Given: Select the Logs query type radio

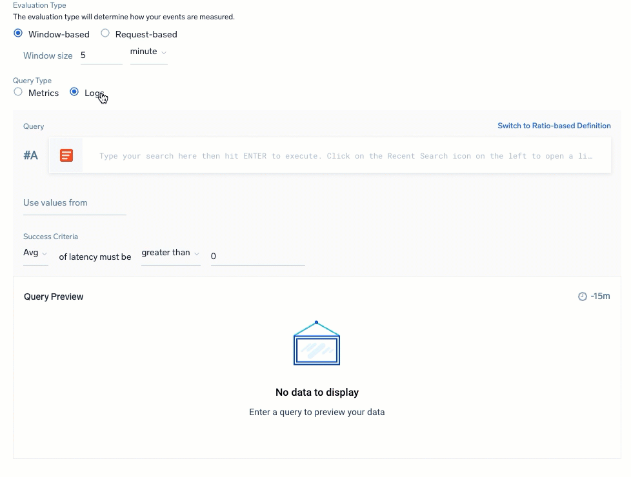Looking at the screenshot, I should point(74,92).
